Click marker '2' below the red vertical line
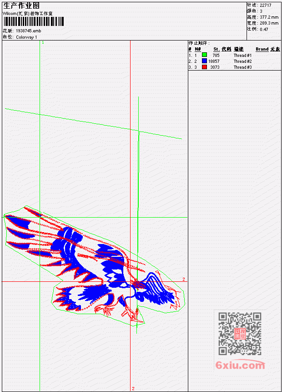Screen dimensions: 282x392 click(133, 388)
